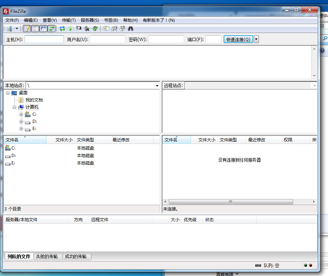Open the Site Manager icon
Image resolution: width=328 pixels, height=276 pixels.
[x=10, y=28]
